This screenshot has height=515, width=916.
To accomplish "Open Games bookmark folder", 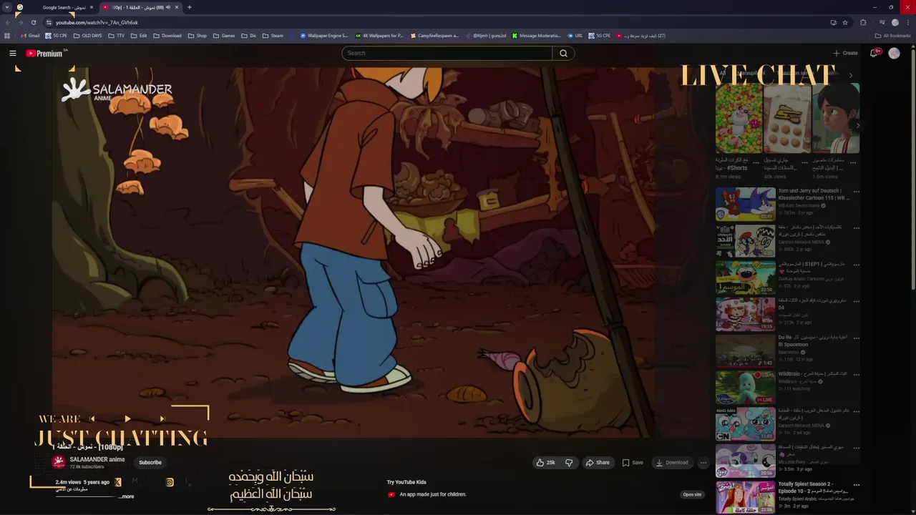I will click(224, 36).
